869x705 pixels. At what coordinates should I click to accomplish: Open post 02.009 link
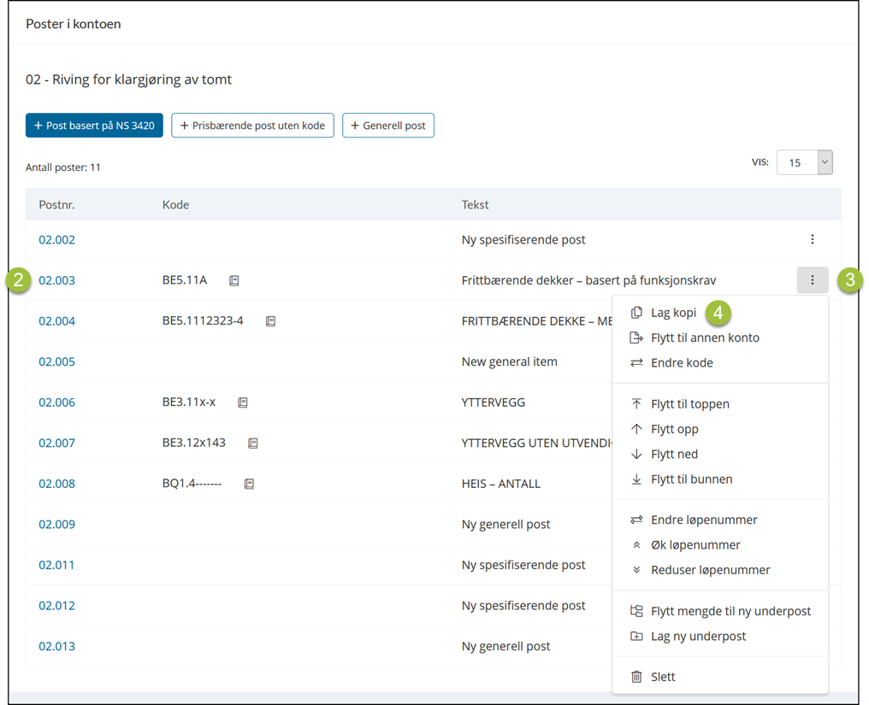56,525
